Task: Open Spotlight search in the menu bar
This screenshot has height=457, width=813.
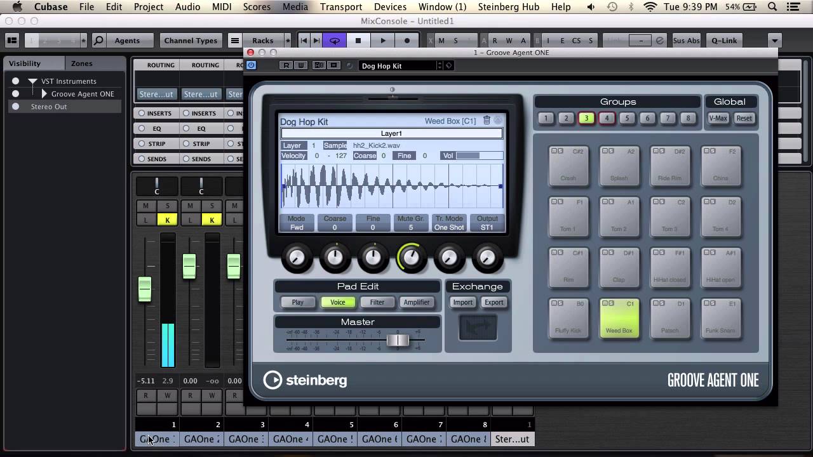Action: coord(772,7)
